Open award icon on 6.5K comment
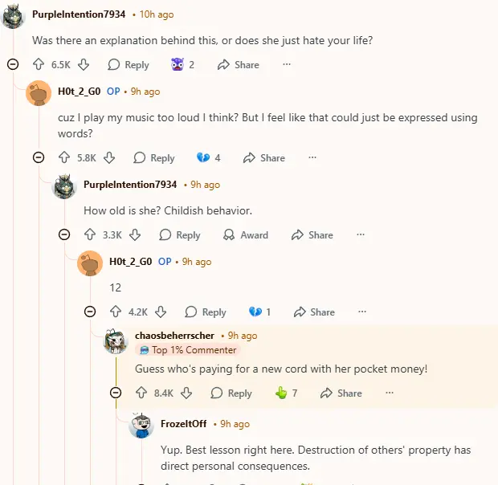 point(184,65)
